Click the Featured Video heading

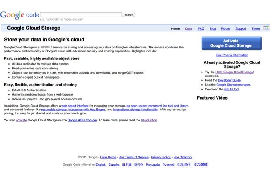(x=212, y=98)
